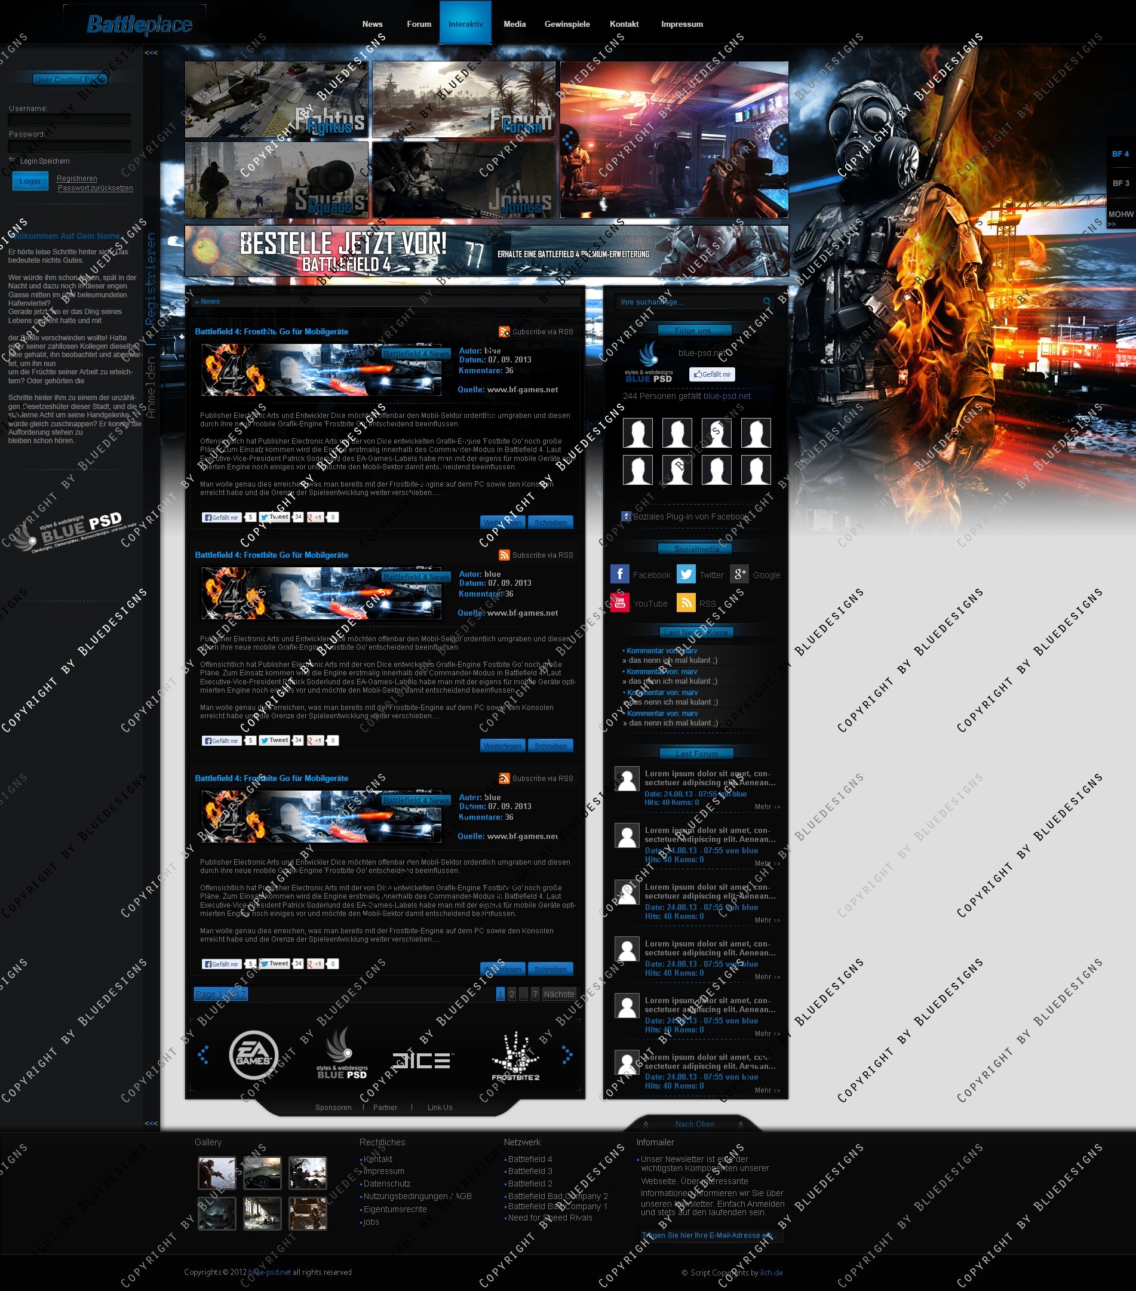The image size is (1136, 1291).
Task: Go to pagination page 7
Action: click(535, 994)
